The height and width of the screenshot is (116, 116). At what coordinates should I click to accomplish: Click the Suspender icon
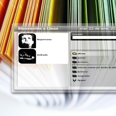[x=75, y=76]
